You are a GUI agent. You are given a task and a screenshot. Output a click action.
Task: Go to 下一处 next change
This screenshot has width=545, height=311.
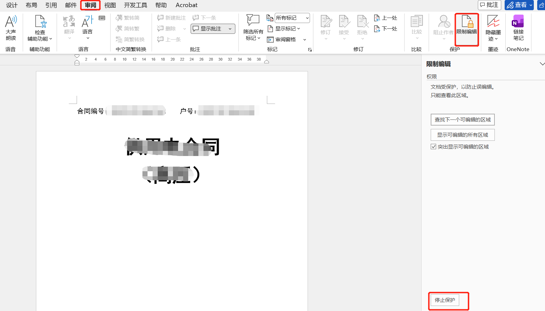coord(386,29)
